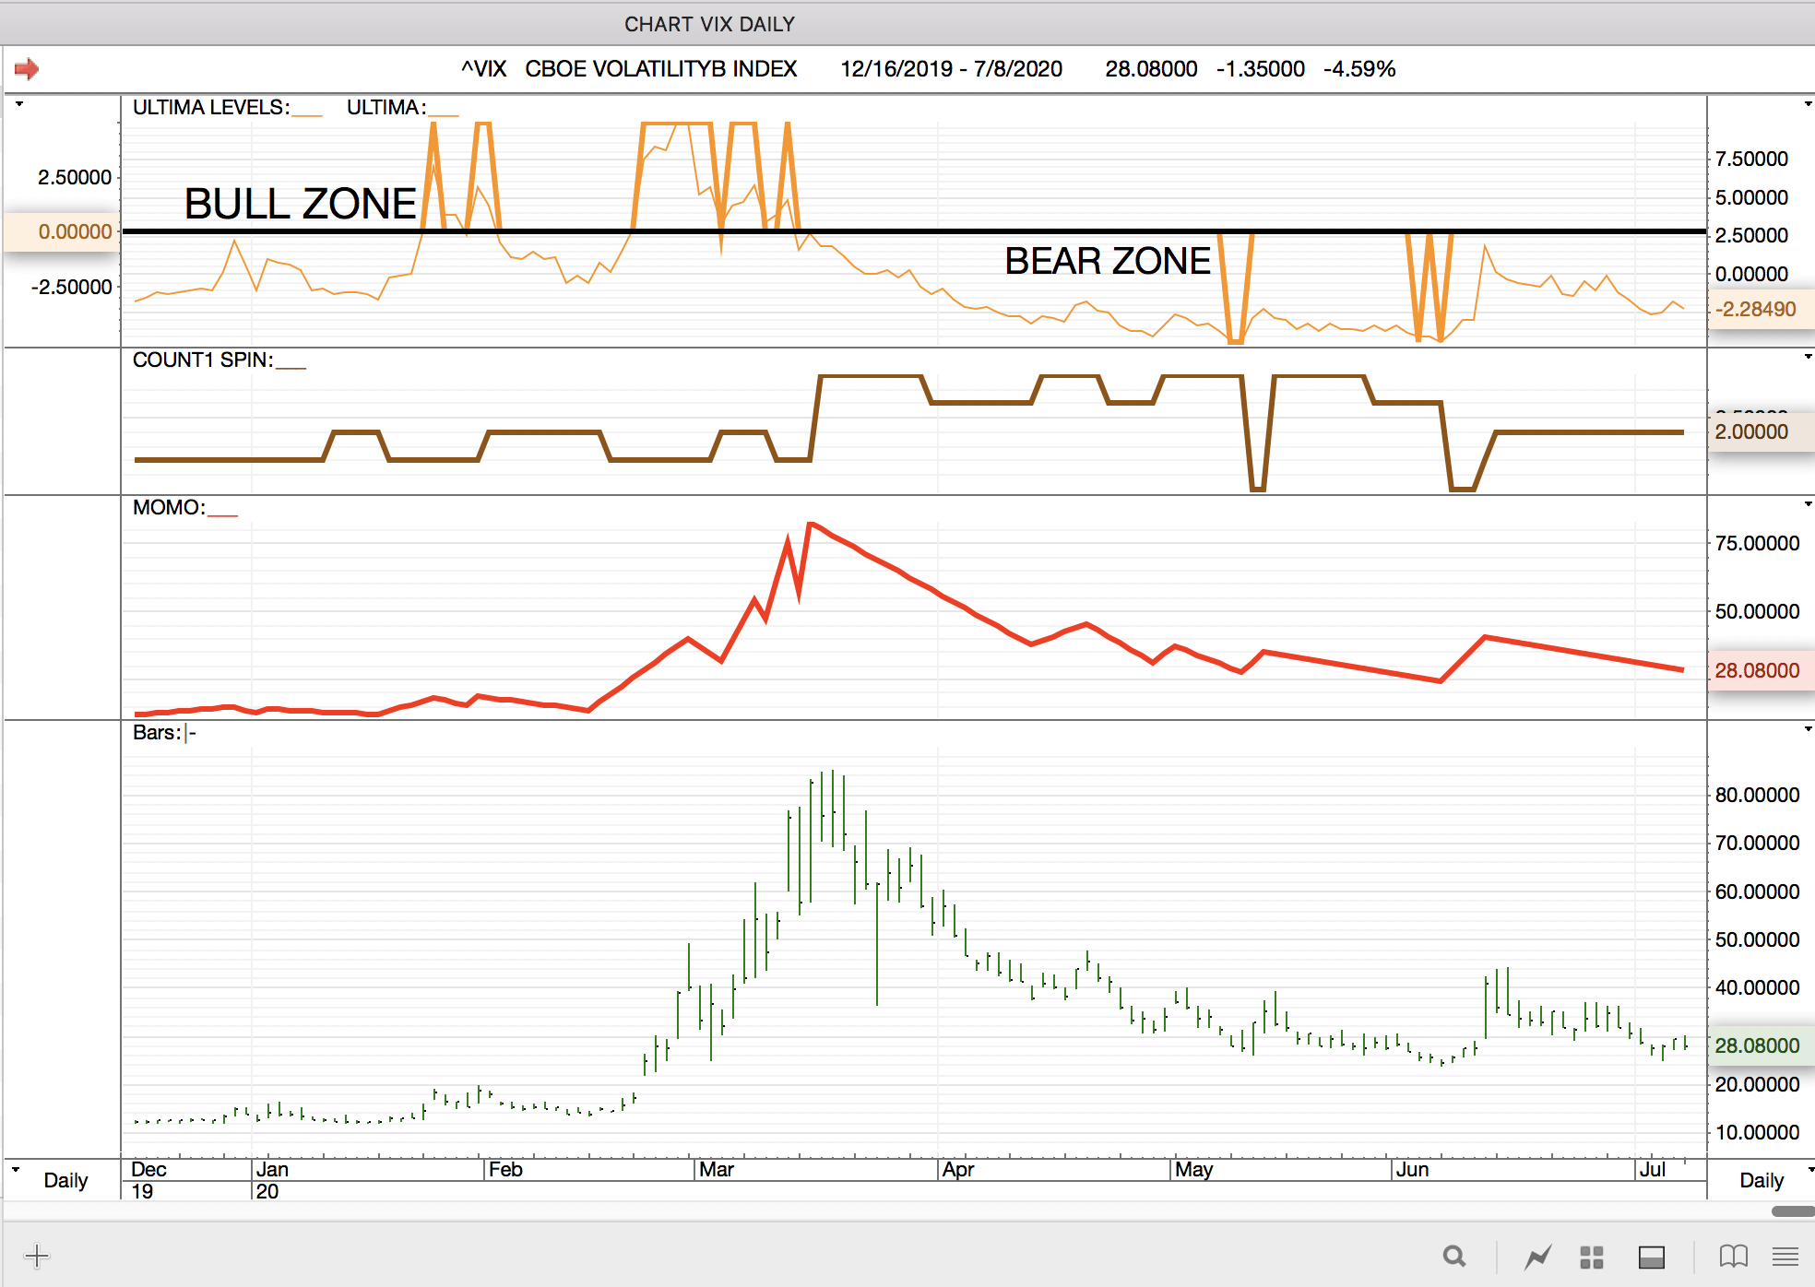
Task: Click the horizontal scrollbar thumb below chart
Action: click(x=1793, y=1211)
